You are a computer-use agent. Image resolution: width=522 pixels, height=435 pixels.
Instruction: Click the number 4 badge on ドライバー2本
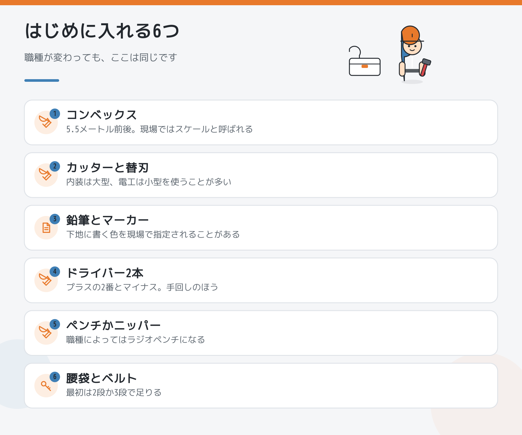[x=55, y=271]
